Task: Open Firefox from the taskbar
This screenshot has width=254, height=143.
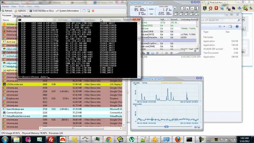Action: pyautogui.click(x=178, y=139)
